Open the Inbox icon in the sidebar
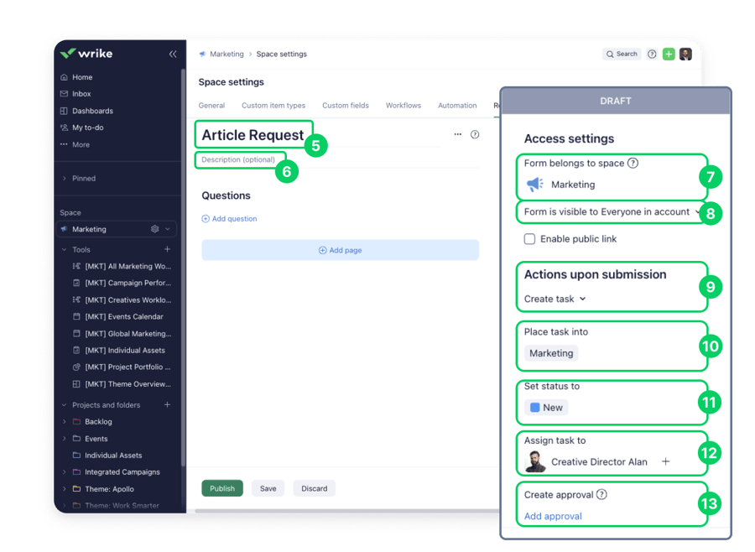The width and height of the screenshot is (755, 552). point(65,94)
